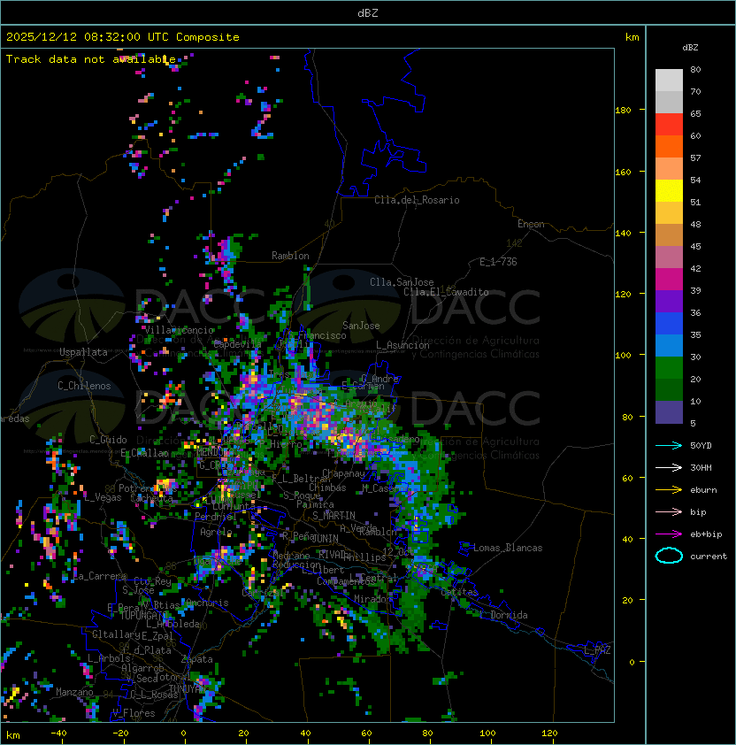Screen dimensions: 736x745
Task: Click the '180' km vertical axis tick
Action: (x=623, y=110)
